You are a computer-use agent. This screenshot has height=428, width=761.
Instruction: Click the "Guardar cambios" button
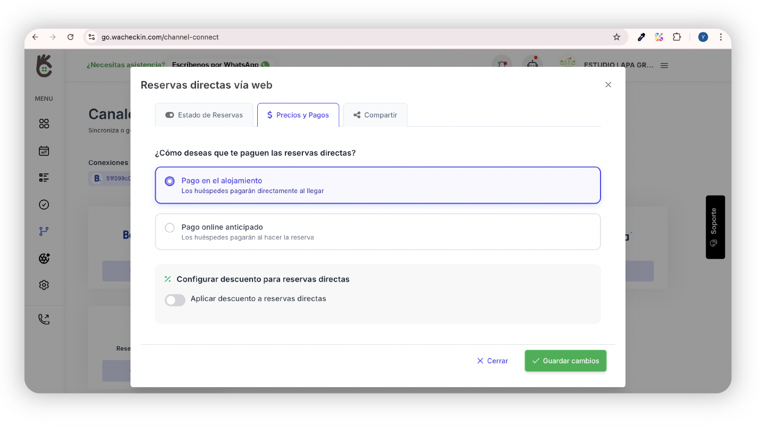pos(565,361)
